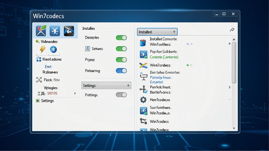Image resolution: width=269 pixels, height=151 pixels.
Task: Select the Installed Comonte bucket icon
Action: coord(143,42)
